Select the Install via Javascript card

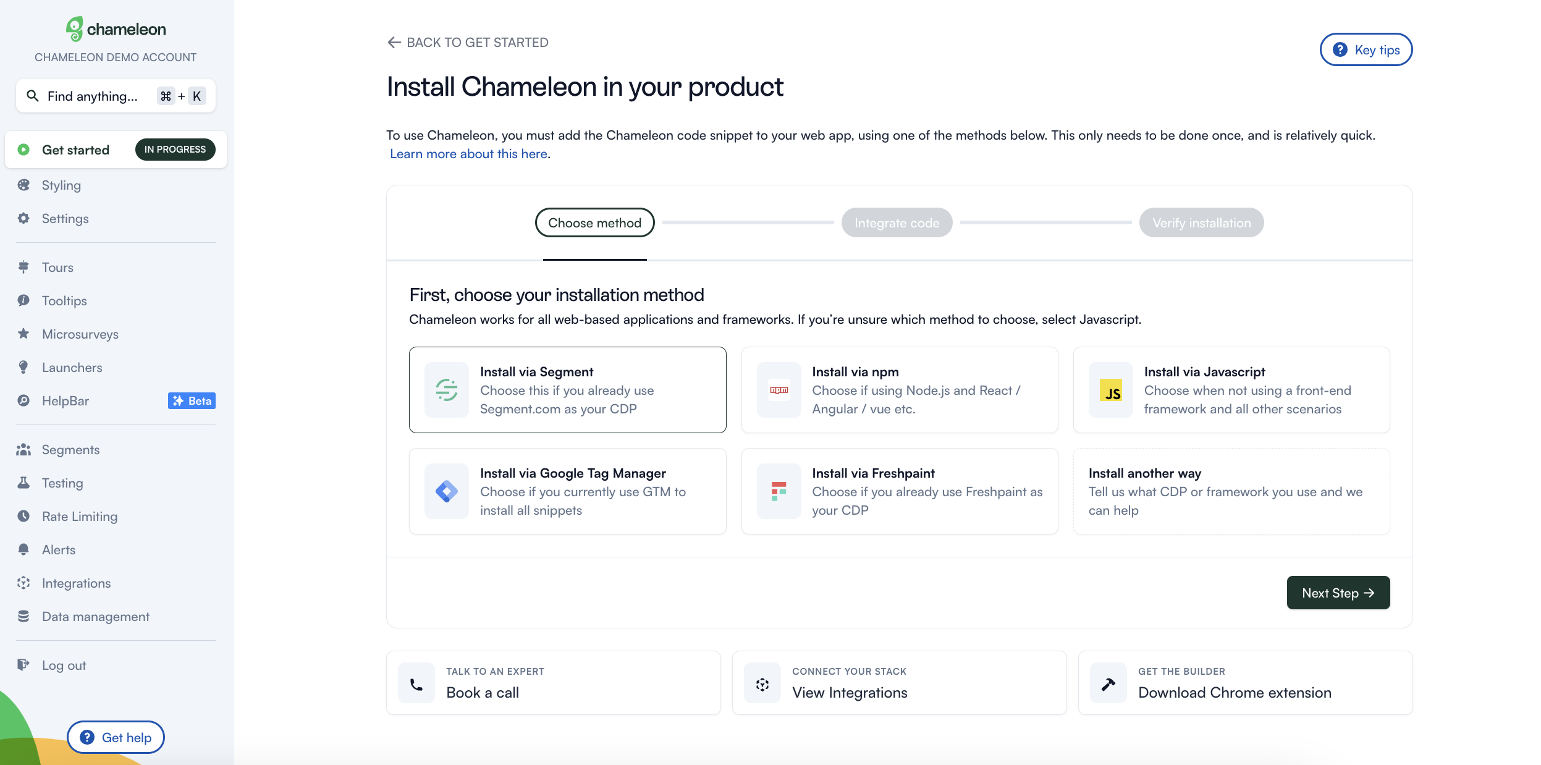(1231, 390)
